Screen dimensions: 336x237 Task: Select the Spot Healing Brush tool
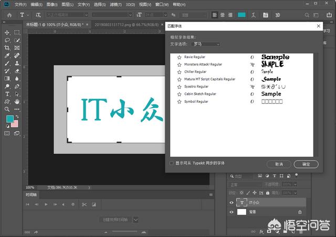(17, 56)
